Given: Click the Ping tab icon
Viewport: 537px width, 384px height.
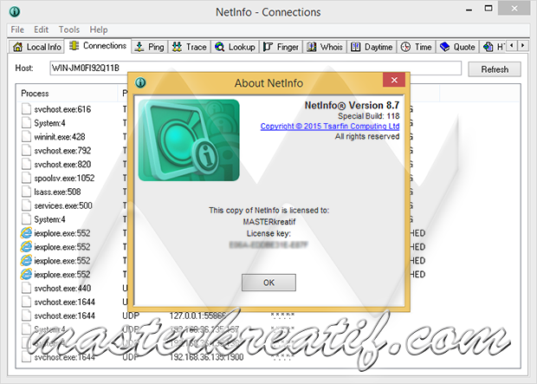Looking at the screenshot, I should coord(139,47).
